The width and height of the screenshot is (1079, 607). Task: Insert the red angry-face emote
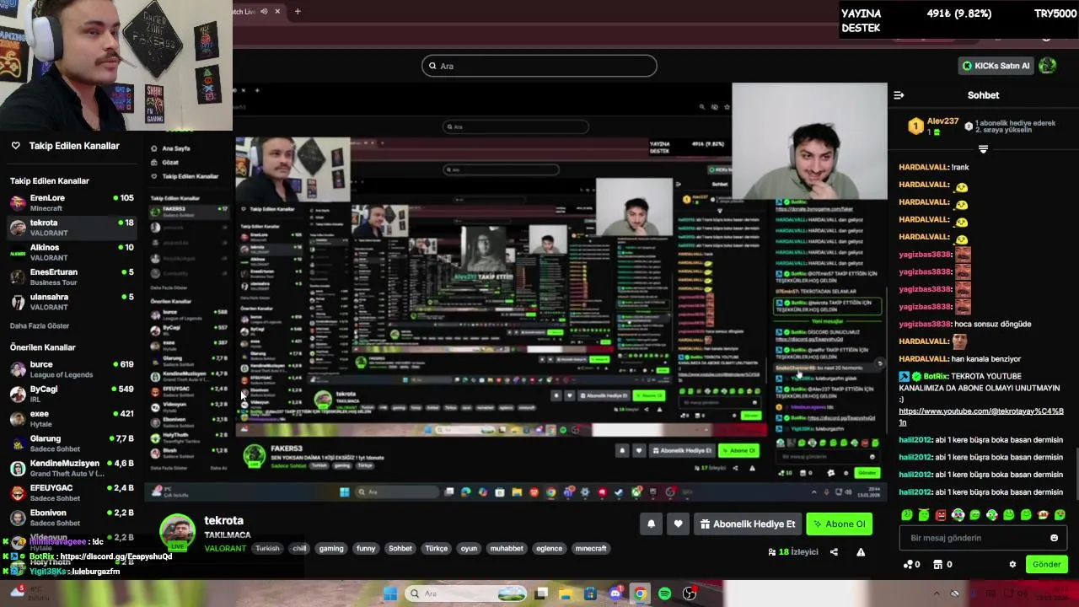941,515
